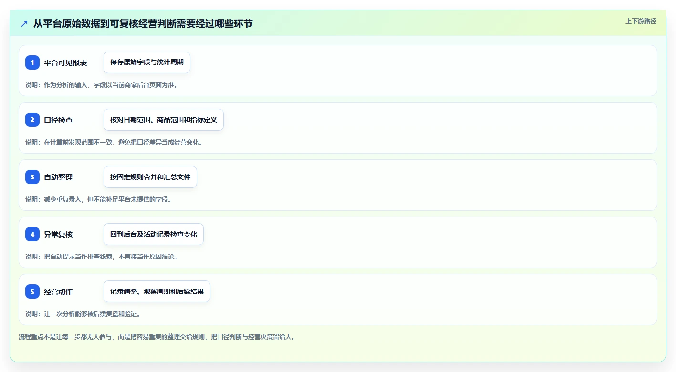Click the 异常复核 step title
676x372 pixels.
coord(58,234)
